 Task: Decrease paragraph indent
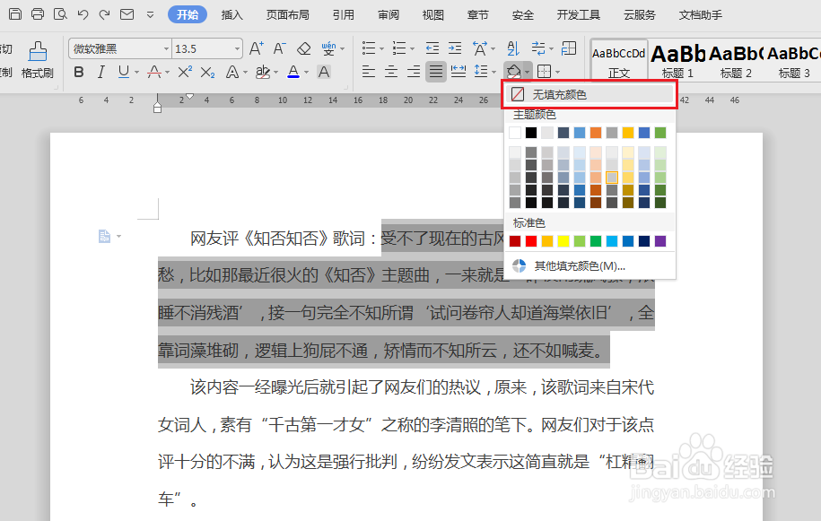click(432, 48)
